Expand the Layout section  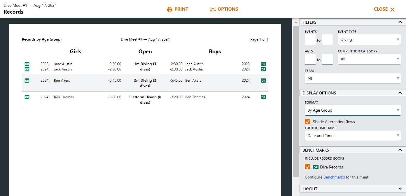400,189
